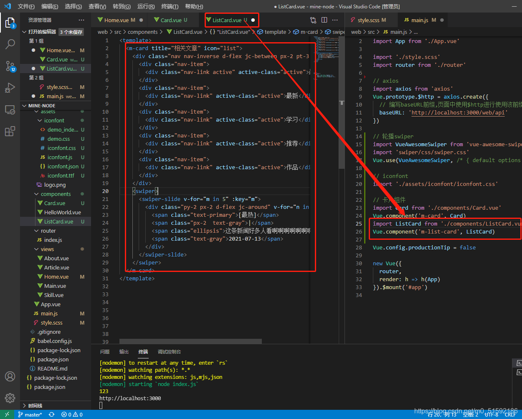This screenshot has width=522, height=419.
Task: Synchronize changes via status bar icon
Action: click(52, 414)
